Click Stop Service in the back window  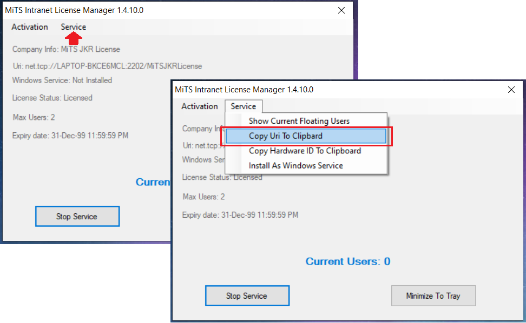[77, 217]
